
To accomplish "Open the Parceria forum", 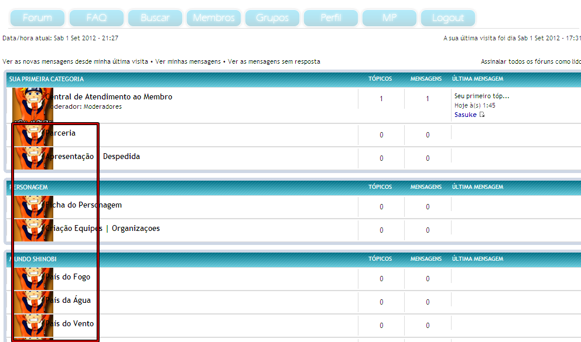I will coord(60,133).
